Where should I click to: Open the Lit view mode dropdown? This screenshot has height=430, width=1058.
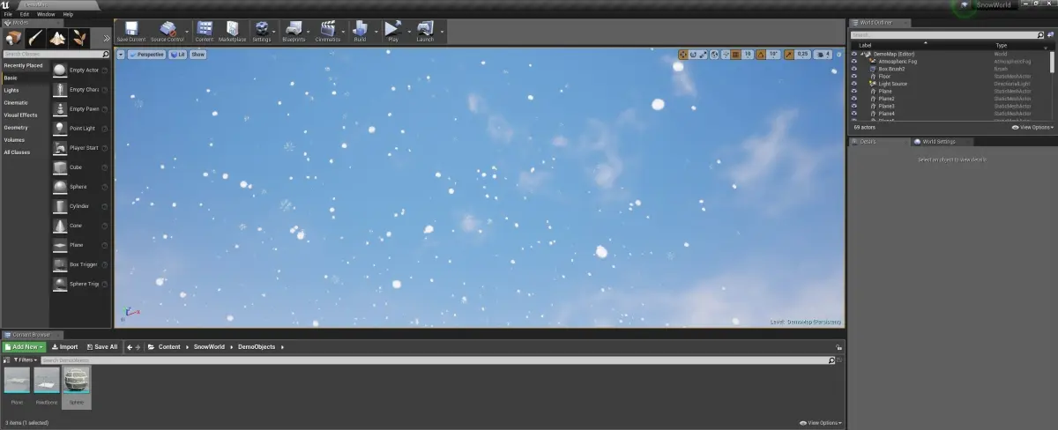click(x=177, y=55)
